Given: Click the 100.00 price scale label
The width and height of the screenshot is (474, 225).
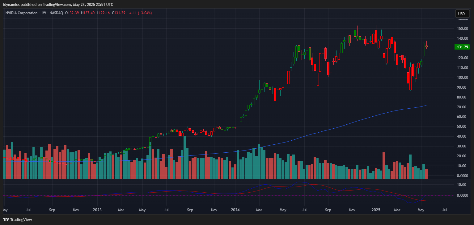Looking at the screenshot, I should coord(462,78).
